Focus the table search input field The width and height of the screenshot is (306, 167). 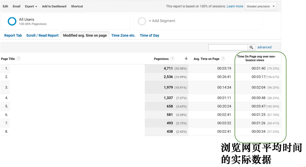(x=228, y=47)
